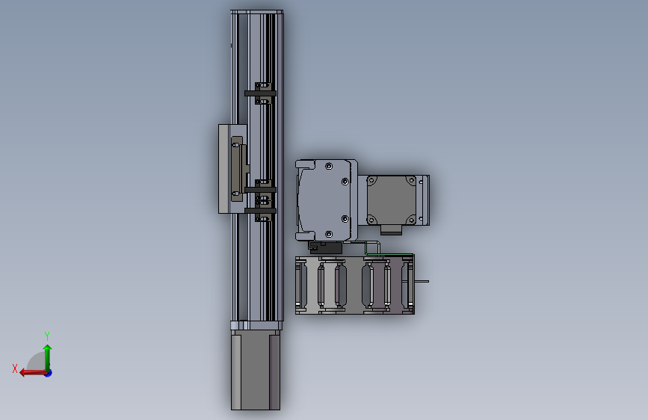Select the square stepper motor beside the gearbox housing

tap(392, 200)
